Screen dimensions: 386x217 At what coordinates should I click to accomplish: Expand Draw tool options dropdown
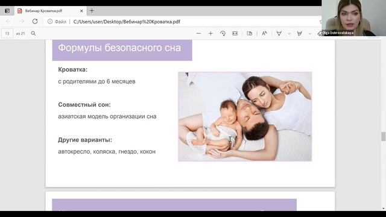(289, 34)
